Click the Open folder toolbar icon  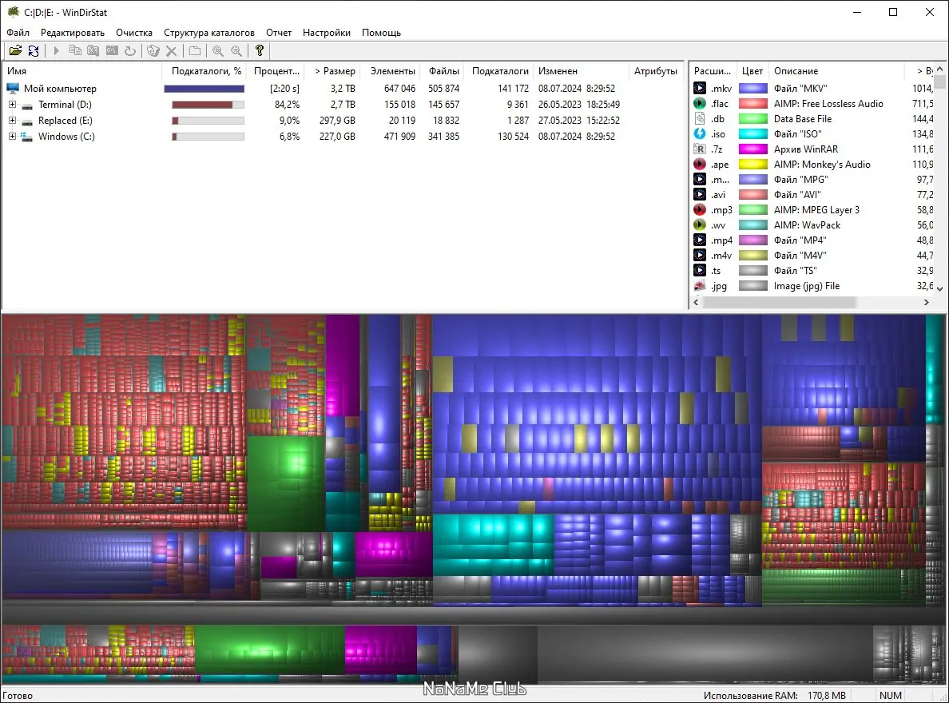(x=16, y=51)
